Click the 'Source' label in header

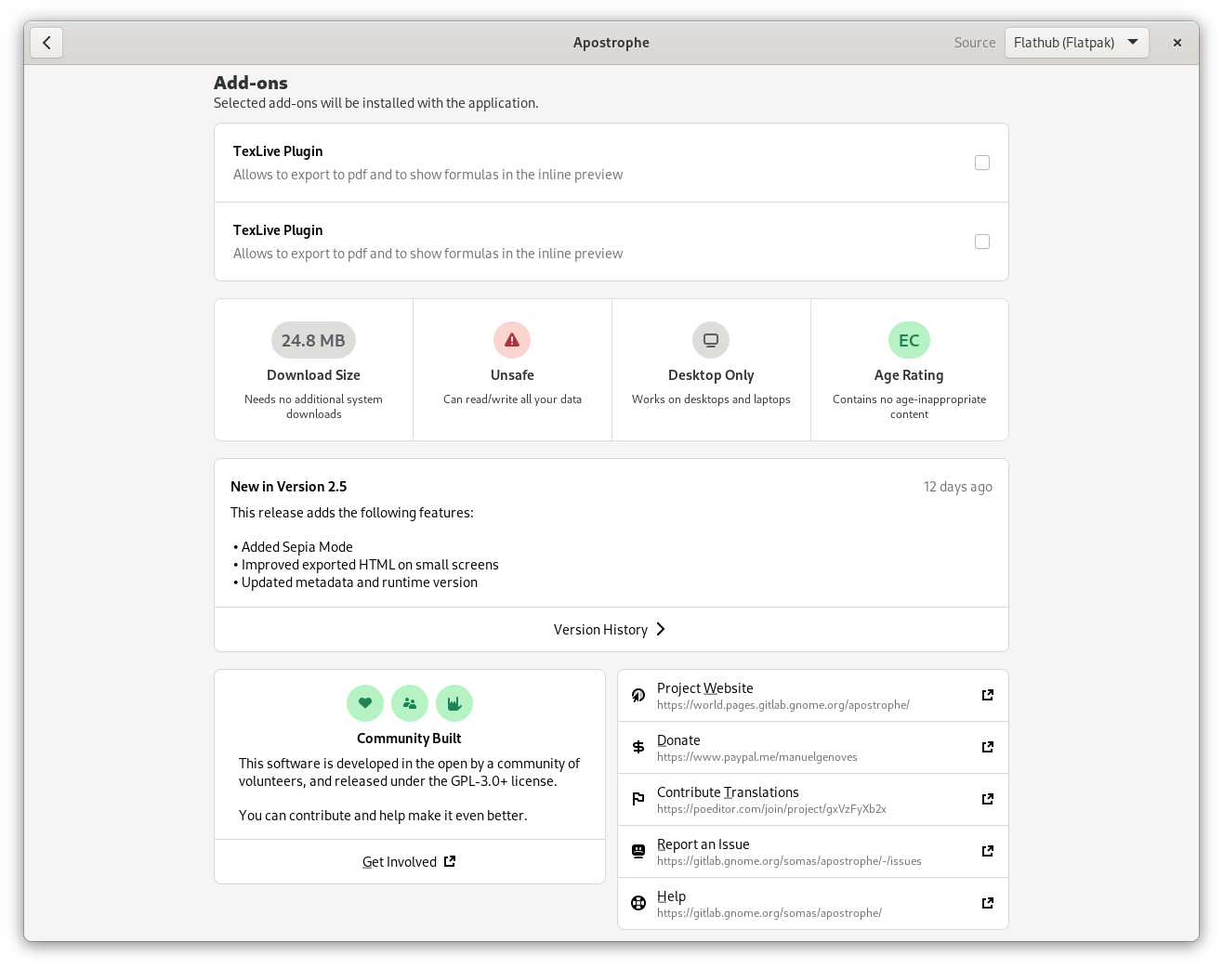click(975, 43)
